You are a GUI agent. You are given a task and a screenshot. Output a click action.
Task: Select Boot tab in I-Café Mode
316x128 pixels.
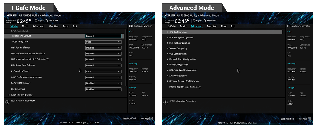[x=66, y=26]
